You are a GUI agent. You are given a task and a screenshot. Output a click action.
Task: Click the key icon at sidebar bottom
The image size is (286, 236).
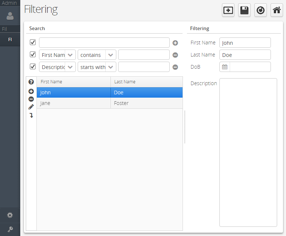coord(10,229)
